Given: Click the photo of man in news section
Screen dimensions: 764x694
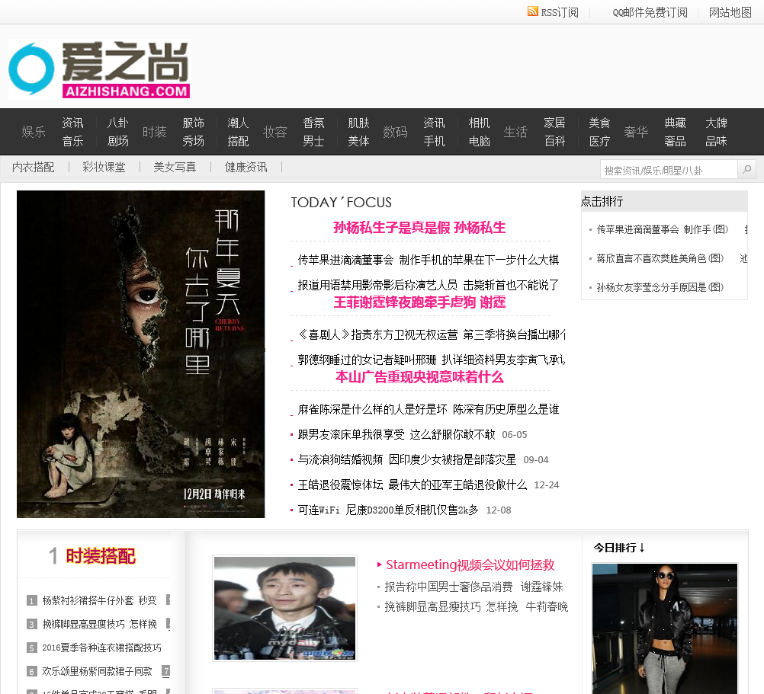Looking at the screenshot, I should click(x=284, y=609).
